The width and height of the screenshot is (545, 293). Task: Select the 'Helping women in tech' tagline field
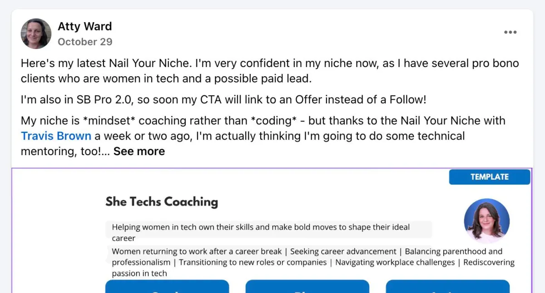coord(261,227)
